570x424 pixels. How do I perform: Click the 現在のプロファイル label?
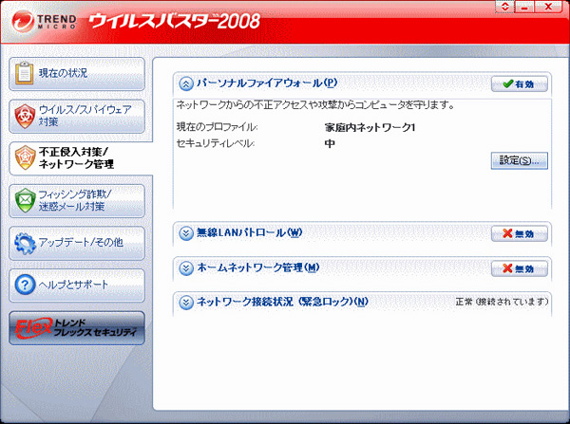click(217, 127)
